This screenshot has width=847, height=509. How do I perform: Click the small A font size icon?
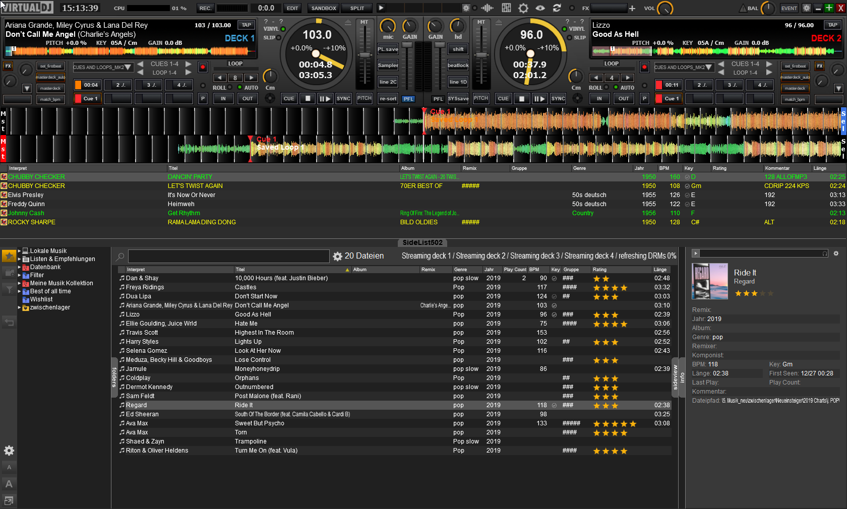[x=9, y=467]
